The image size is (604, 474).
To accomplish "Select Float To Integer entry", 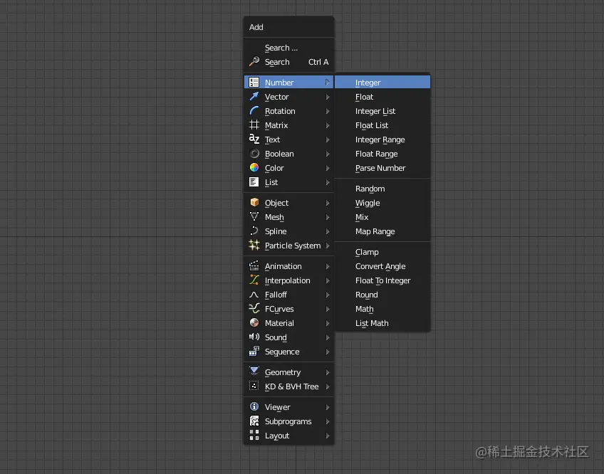I will pos(382,280).
